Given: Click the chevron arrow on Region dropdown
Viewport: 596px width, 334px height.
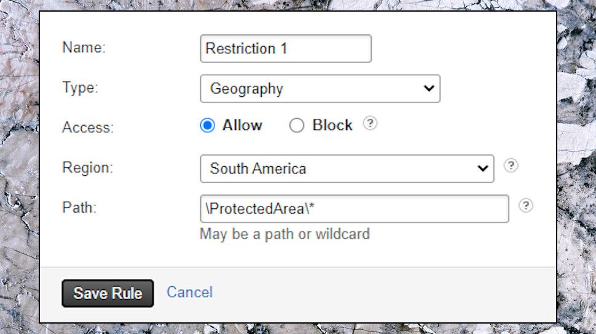Looking at the screenshot, I should coord(483,169).
